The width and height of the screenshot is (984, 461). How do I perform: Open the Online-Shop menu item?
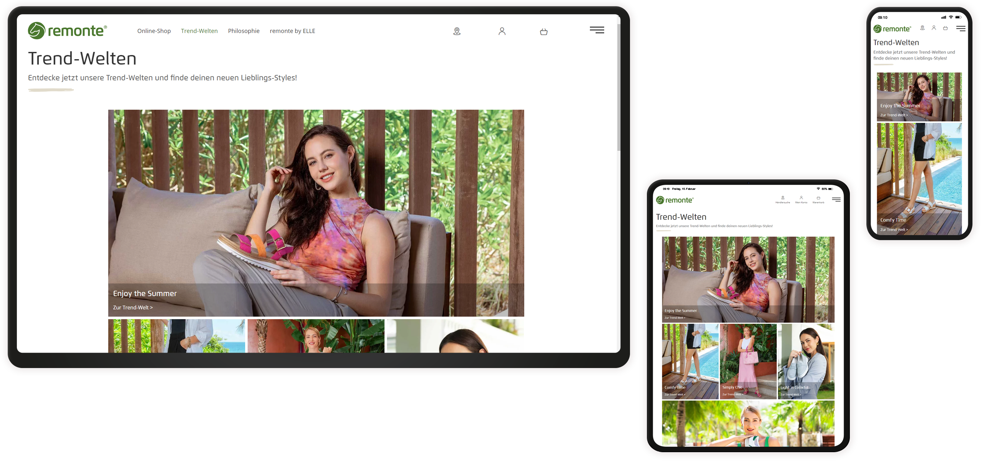coord(154,31)
